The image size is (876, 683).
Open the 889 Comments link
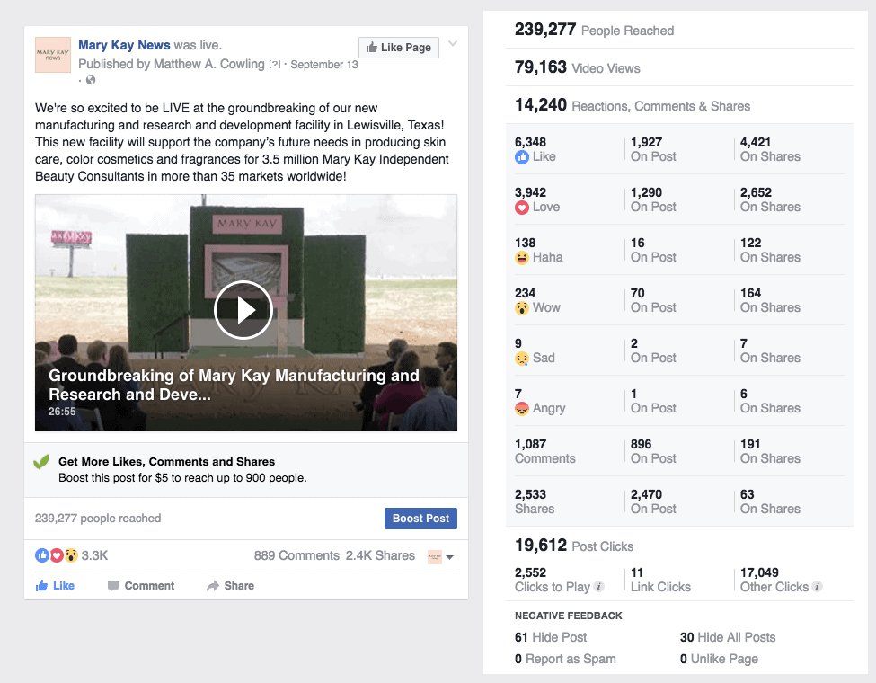[296, 555]
